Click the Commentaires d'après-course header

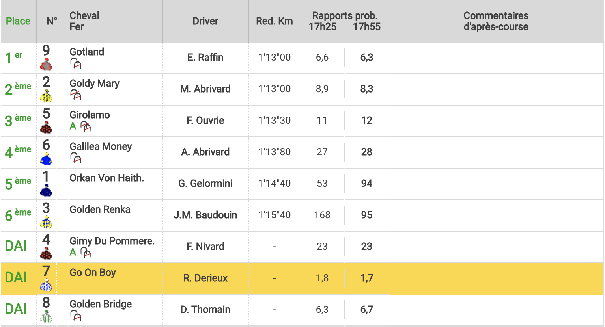(496, 21)
